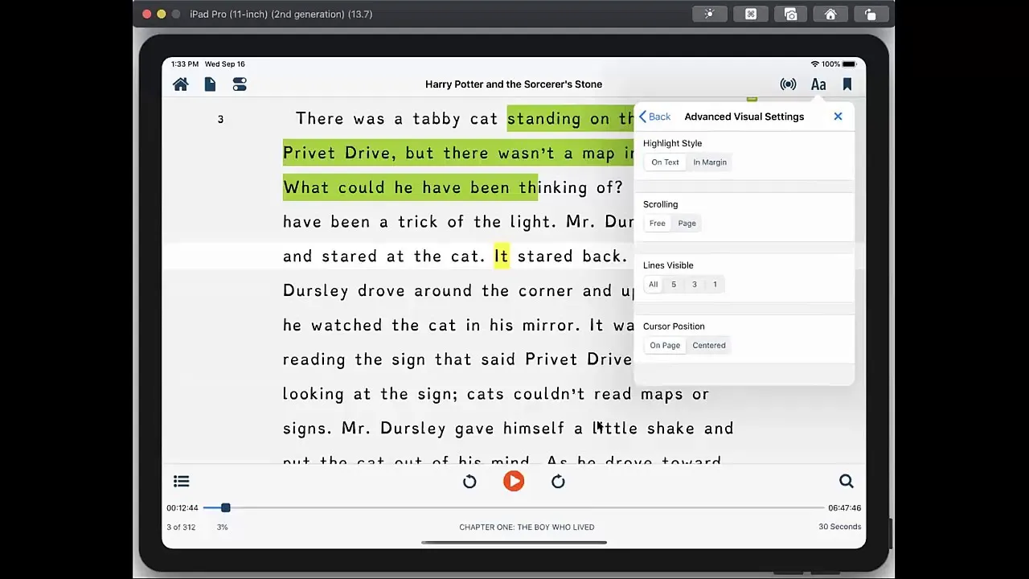This screenshot has height=579, width=1029.
Task: Select On Text highlight style
Action: click(665, 162)
